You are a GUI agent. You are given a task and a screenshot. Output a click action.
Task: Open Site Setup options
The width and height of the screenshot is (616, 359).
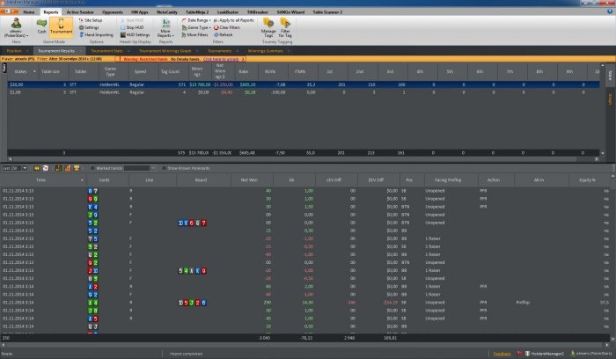pyautogui.click(x=91, y=20)
